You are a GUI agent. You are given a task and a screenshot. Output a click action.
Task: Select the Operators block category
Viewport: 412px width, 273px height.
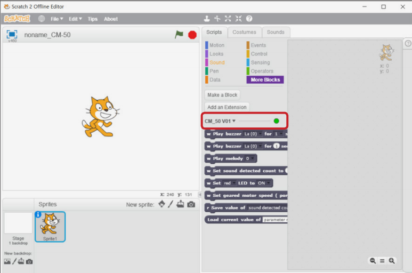pyautogui.click(x=260, y=71)
